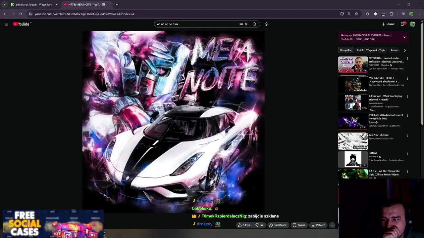Open options for Mój YouTube Mix
Viewport: 424px width, 238px height.
(x=408, y=135)
